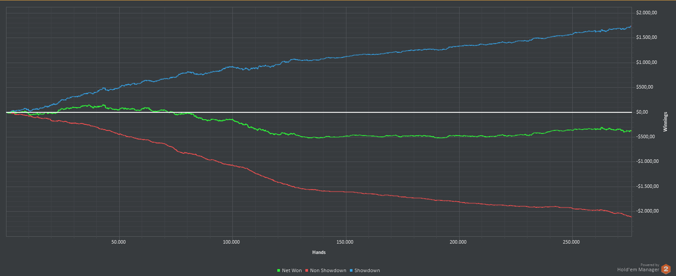The height and width of the screenshot is (276, 676).
Task: Click the green Net Won color square
Action: (x=279, y=271)
